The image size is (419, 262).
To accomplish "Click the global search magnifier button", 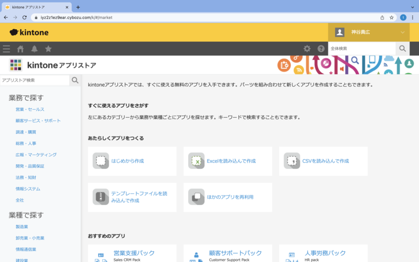I will pyautogui.click(x=402, y=49).
